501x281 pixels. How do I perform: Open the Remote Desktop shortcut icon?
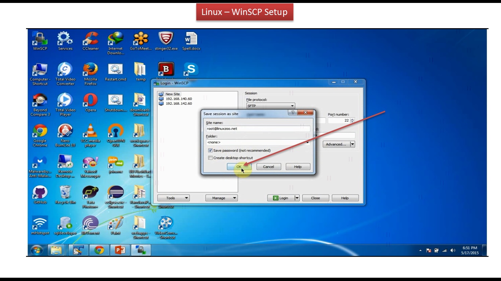pos(65,166)
